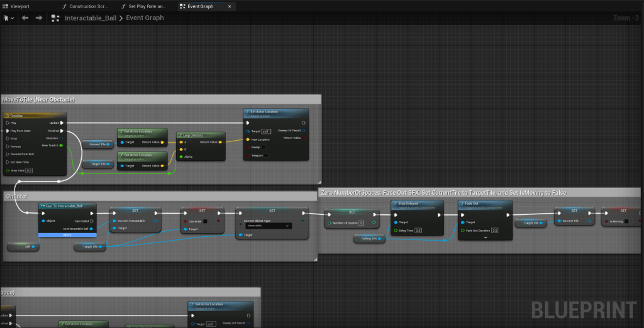Click the Number Of Spaces value field

pyautogui.click(x=361, y=223)
